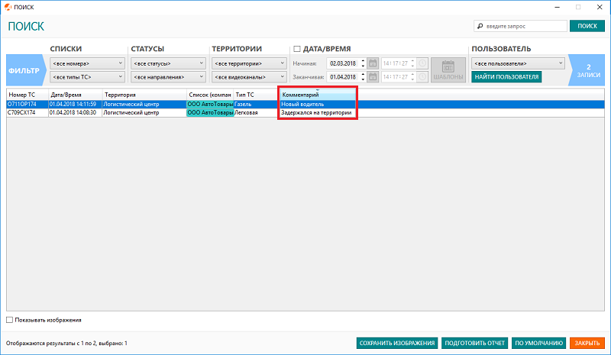611x355 pixels.
Task: Click the НАЙТИ ПОЛЬЗОВАТЕЛЯ button
Action: tap(506, 77)
